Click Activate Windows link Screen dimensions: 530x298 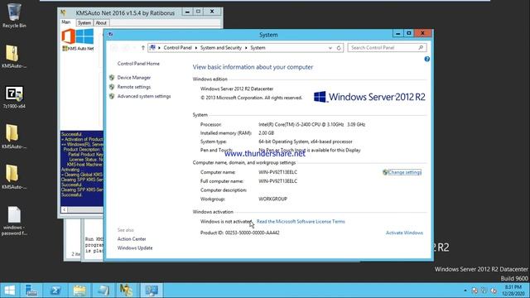404,233
